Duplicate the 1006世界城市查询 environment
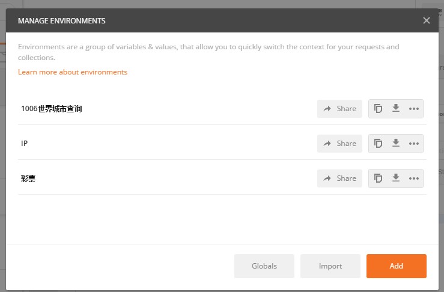This screenshot has height=292, width=444. click(378, 109)
